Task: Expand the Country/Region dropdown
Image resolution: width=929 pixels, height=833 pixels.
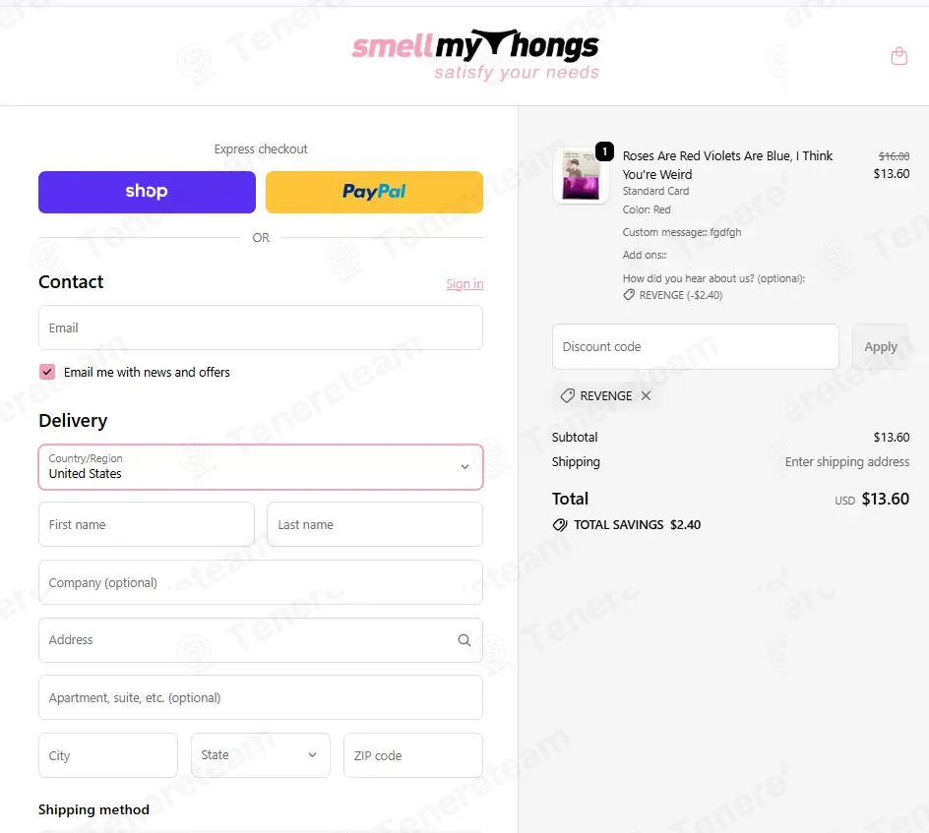Action: (x=261, y=467)
